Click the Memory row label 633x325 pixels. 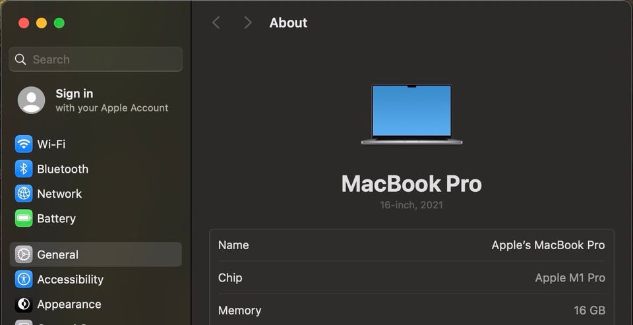tap(240, 310)
